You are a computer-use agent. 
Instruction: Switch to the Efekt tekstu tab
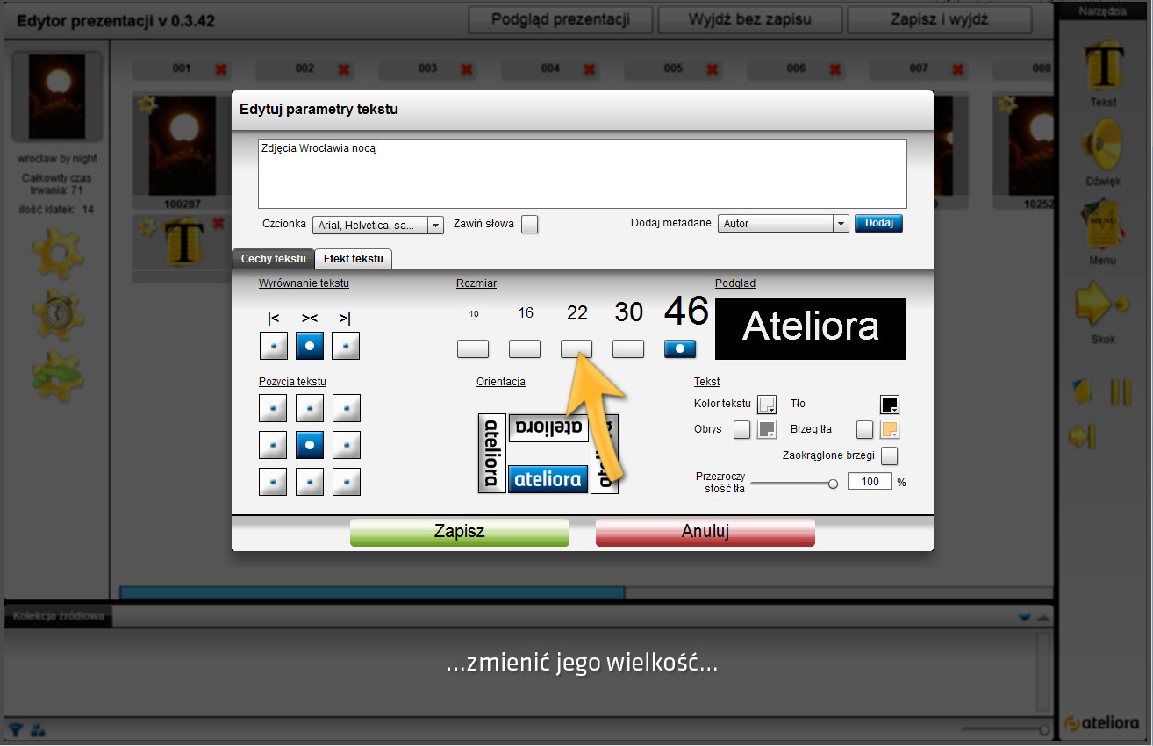353,259
